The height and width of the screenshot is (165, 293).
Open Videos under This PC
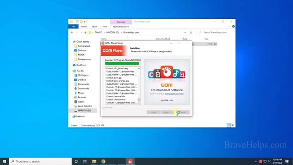click(81, 102)
